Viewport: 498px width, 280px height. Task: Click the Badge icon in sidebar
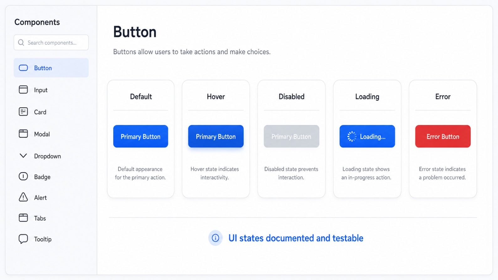click(23, 176)
